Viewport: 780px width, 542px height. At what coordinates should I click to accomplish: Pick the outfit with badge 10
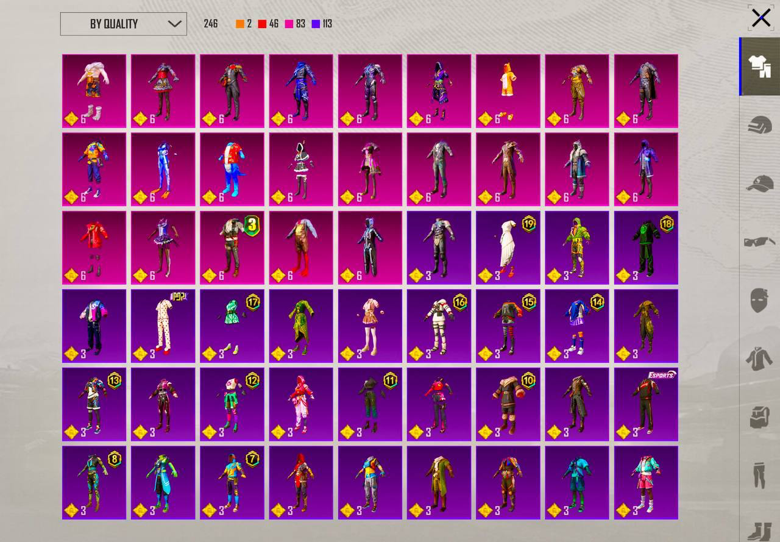coord(508,404)
